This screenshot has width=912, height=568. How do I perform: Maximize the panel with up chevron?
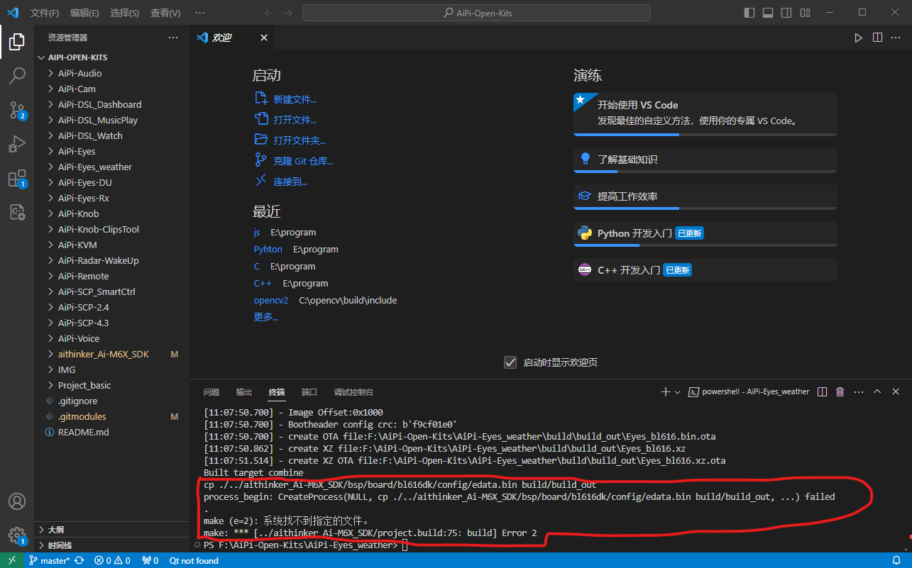pos(877,391)
